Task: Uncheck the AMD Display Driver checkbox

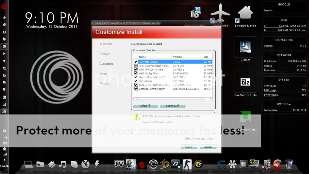Action: point(136,73)
